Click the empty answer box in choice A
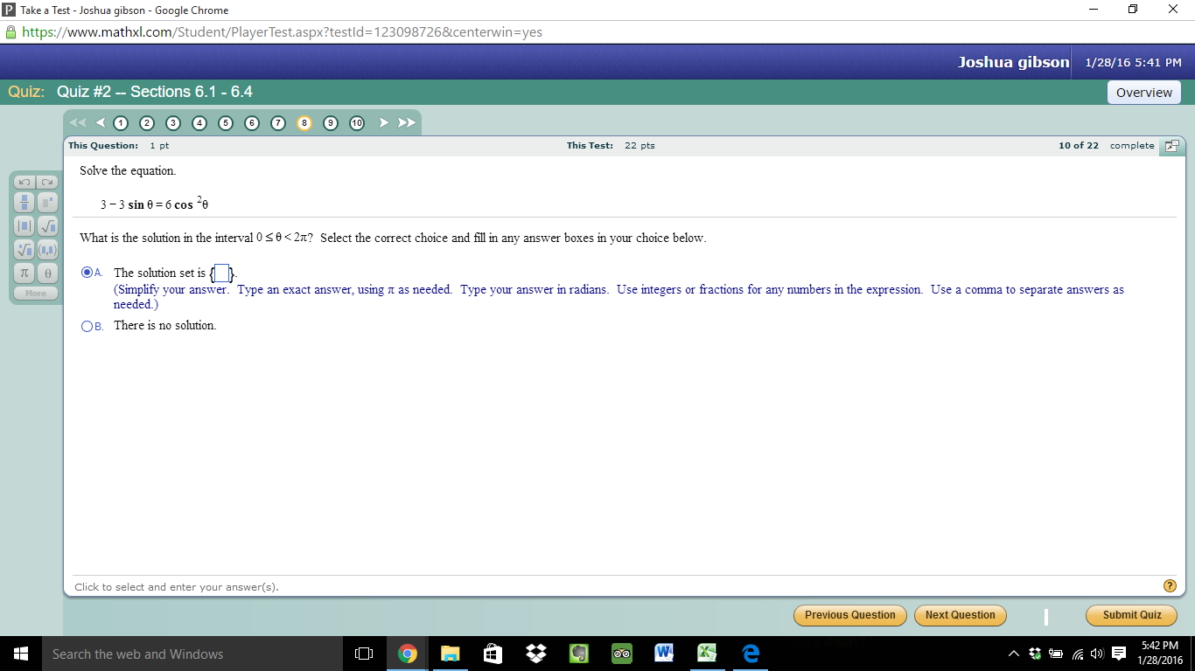The image size is (1195, 671). pos(221,272)
